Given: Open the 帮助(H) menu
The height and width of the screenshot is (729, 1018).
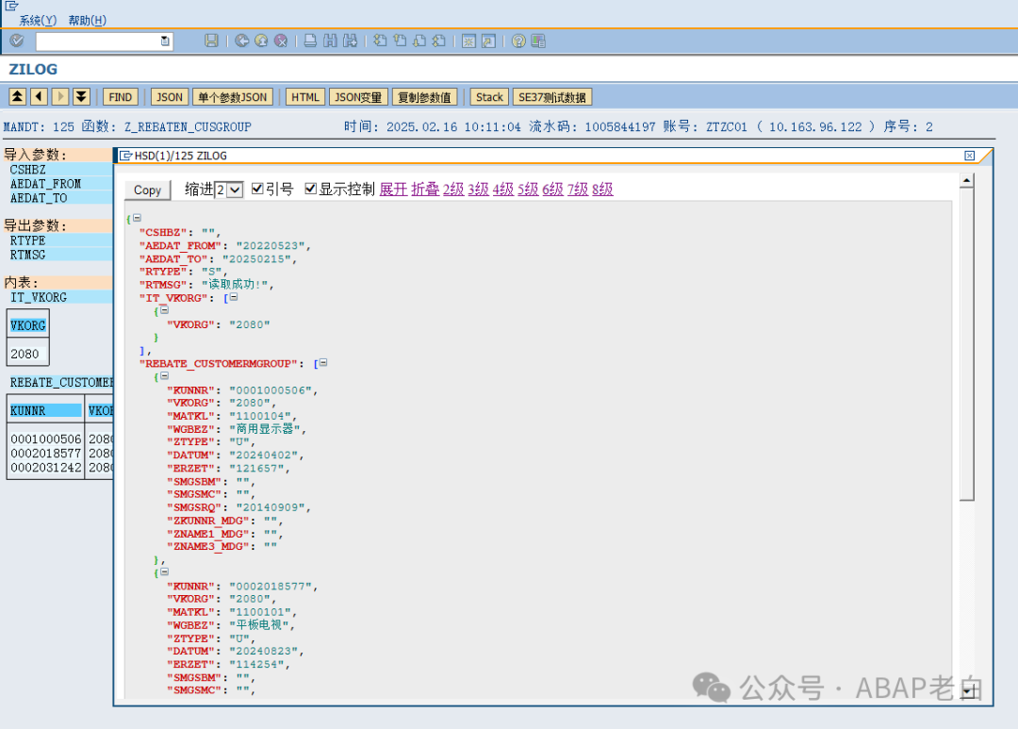Looking at the screenshot, I should 87,20.
